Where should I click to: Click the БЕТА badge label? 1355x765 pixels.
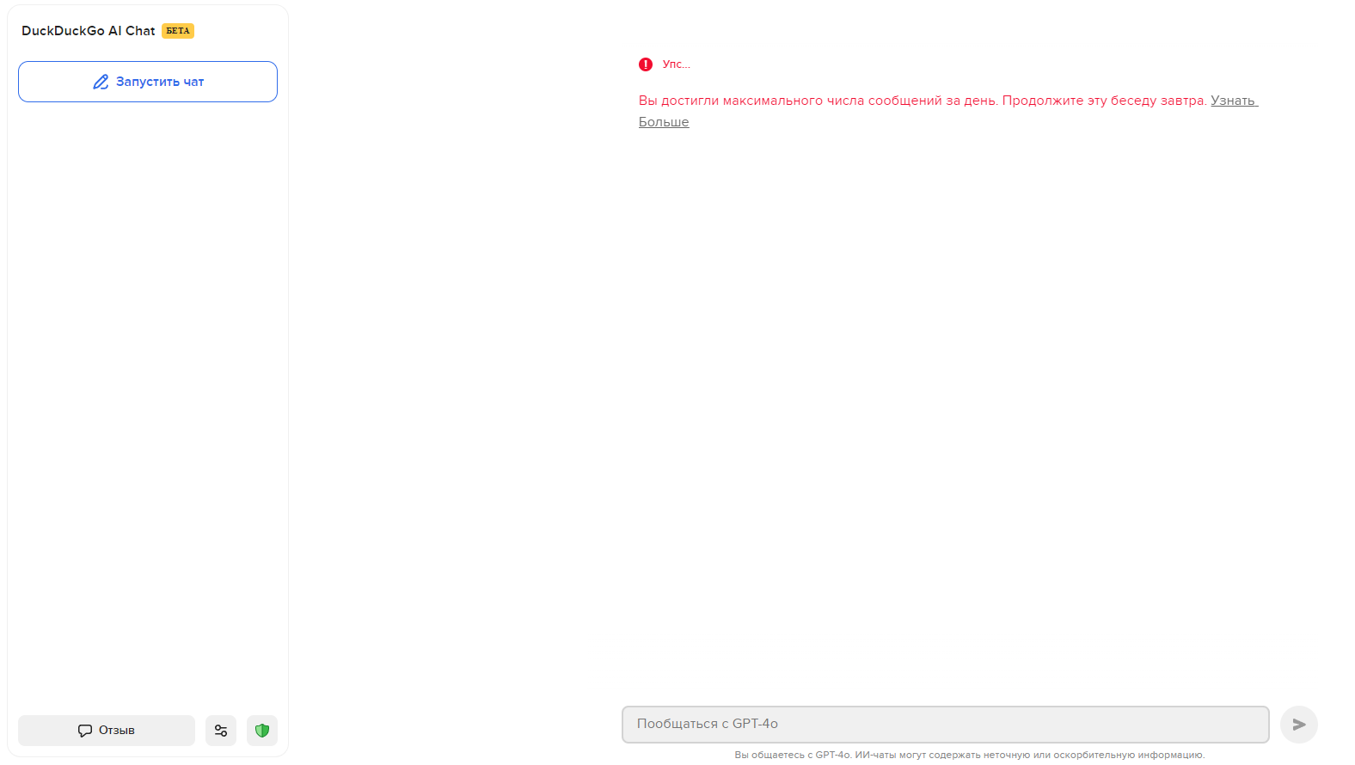[x=178, y=31]
